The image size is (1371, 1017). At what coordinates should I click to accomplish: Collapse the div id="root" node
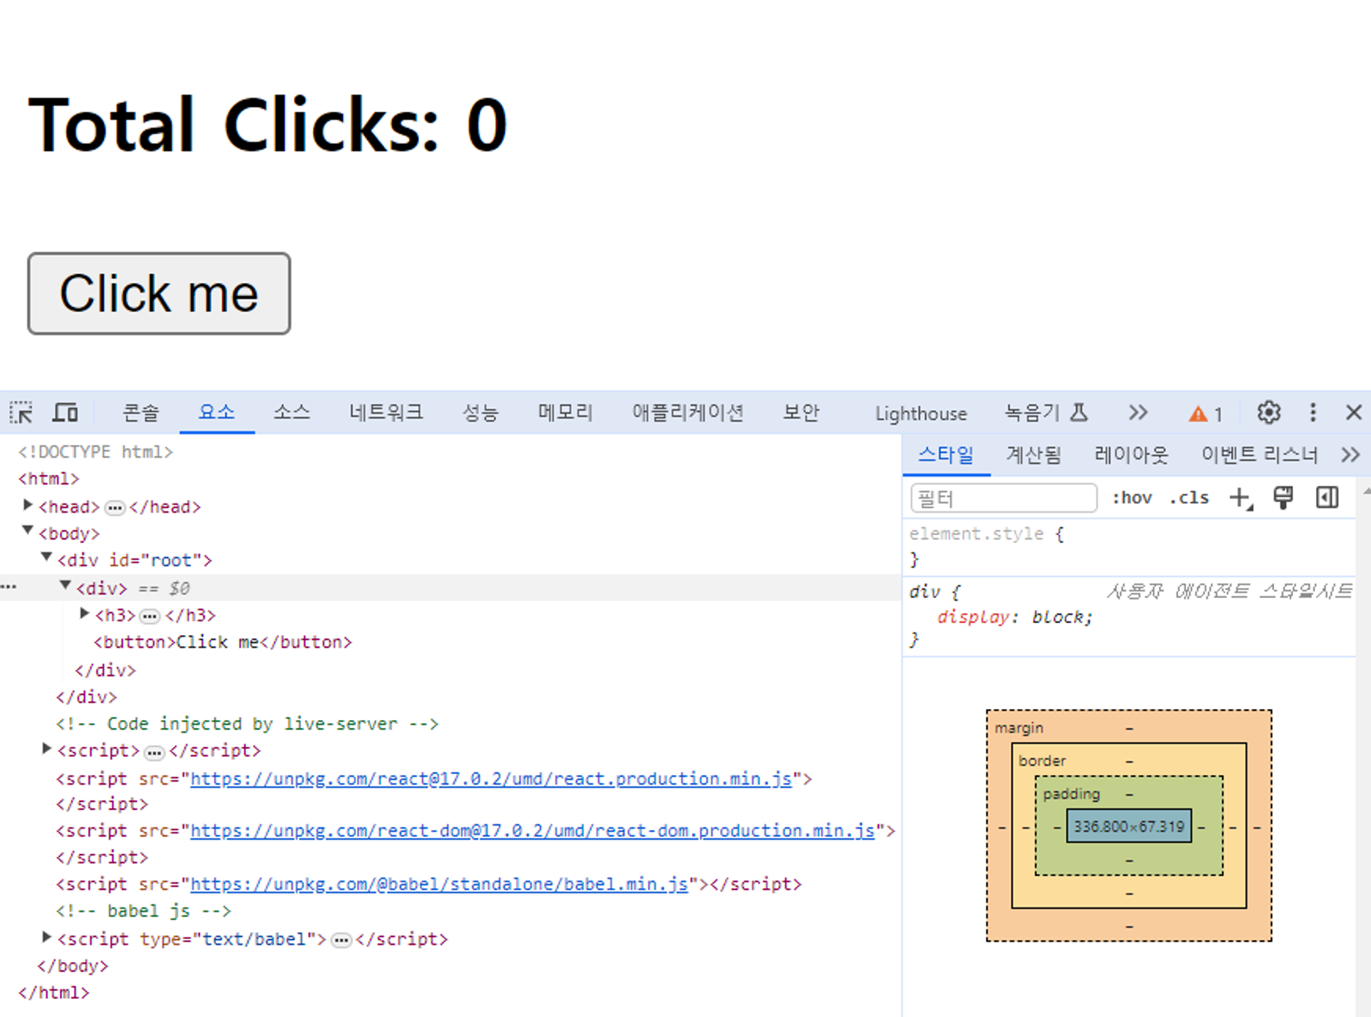point(46,558)
